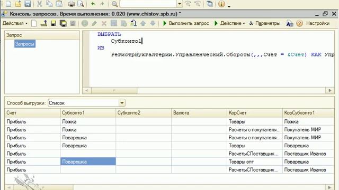Open the information help icon
Viewport: 339px width, 190px height.
pyautogui.click(x=221, y=4)
